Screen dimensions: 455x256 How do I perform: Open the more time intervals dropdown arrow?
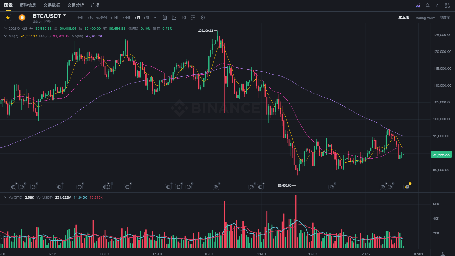coord(155,18)
